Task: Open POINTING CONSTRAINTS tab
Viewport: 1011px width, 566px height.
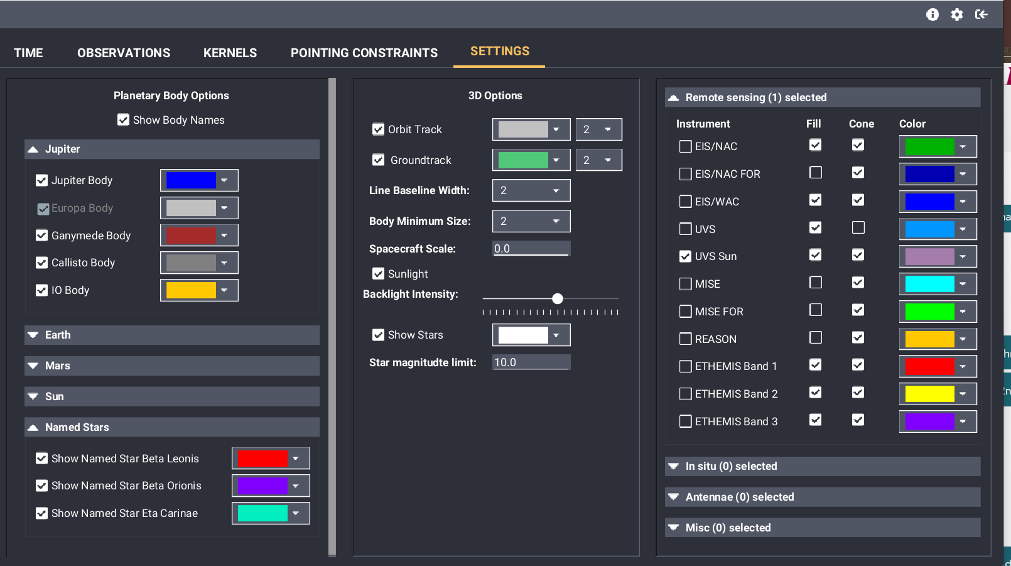Action: (364, 53)
